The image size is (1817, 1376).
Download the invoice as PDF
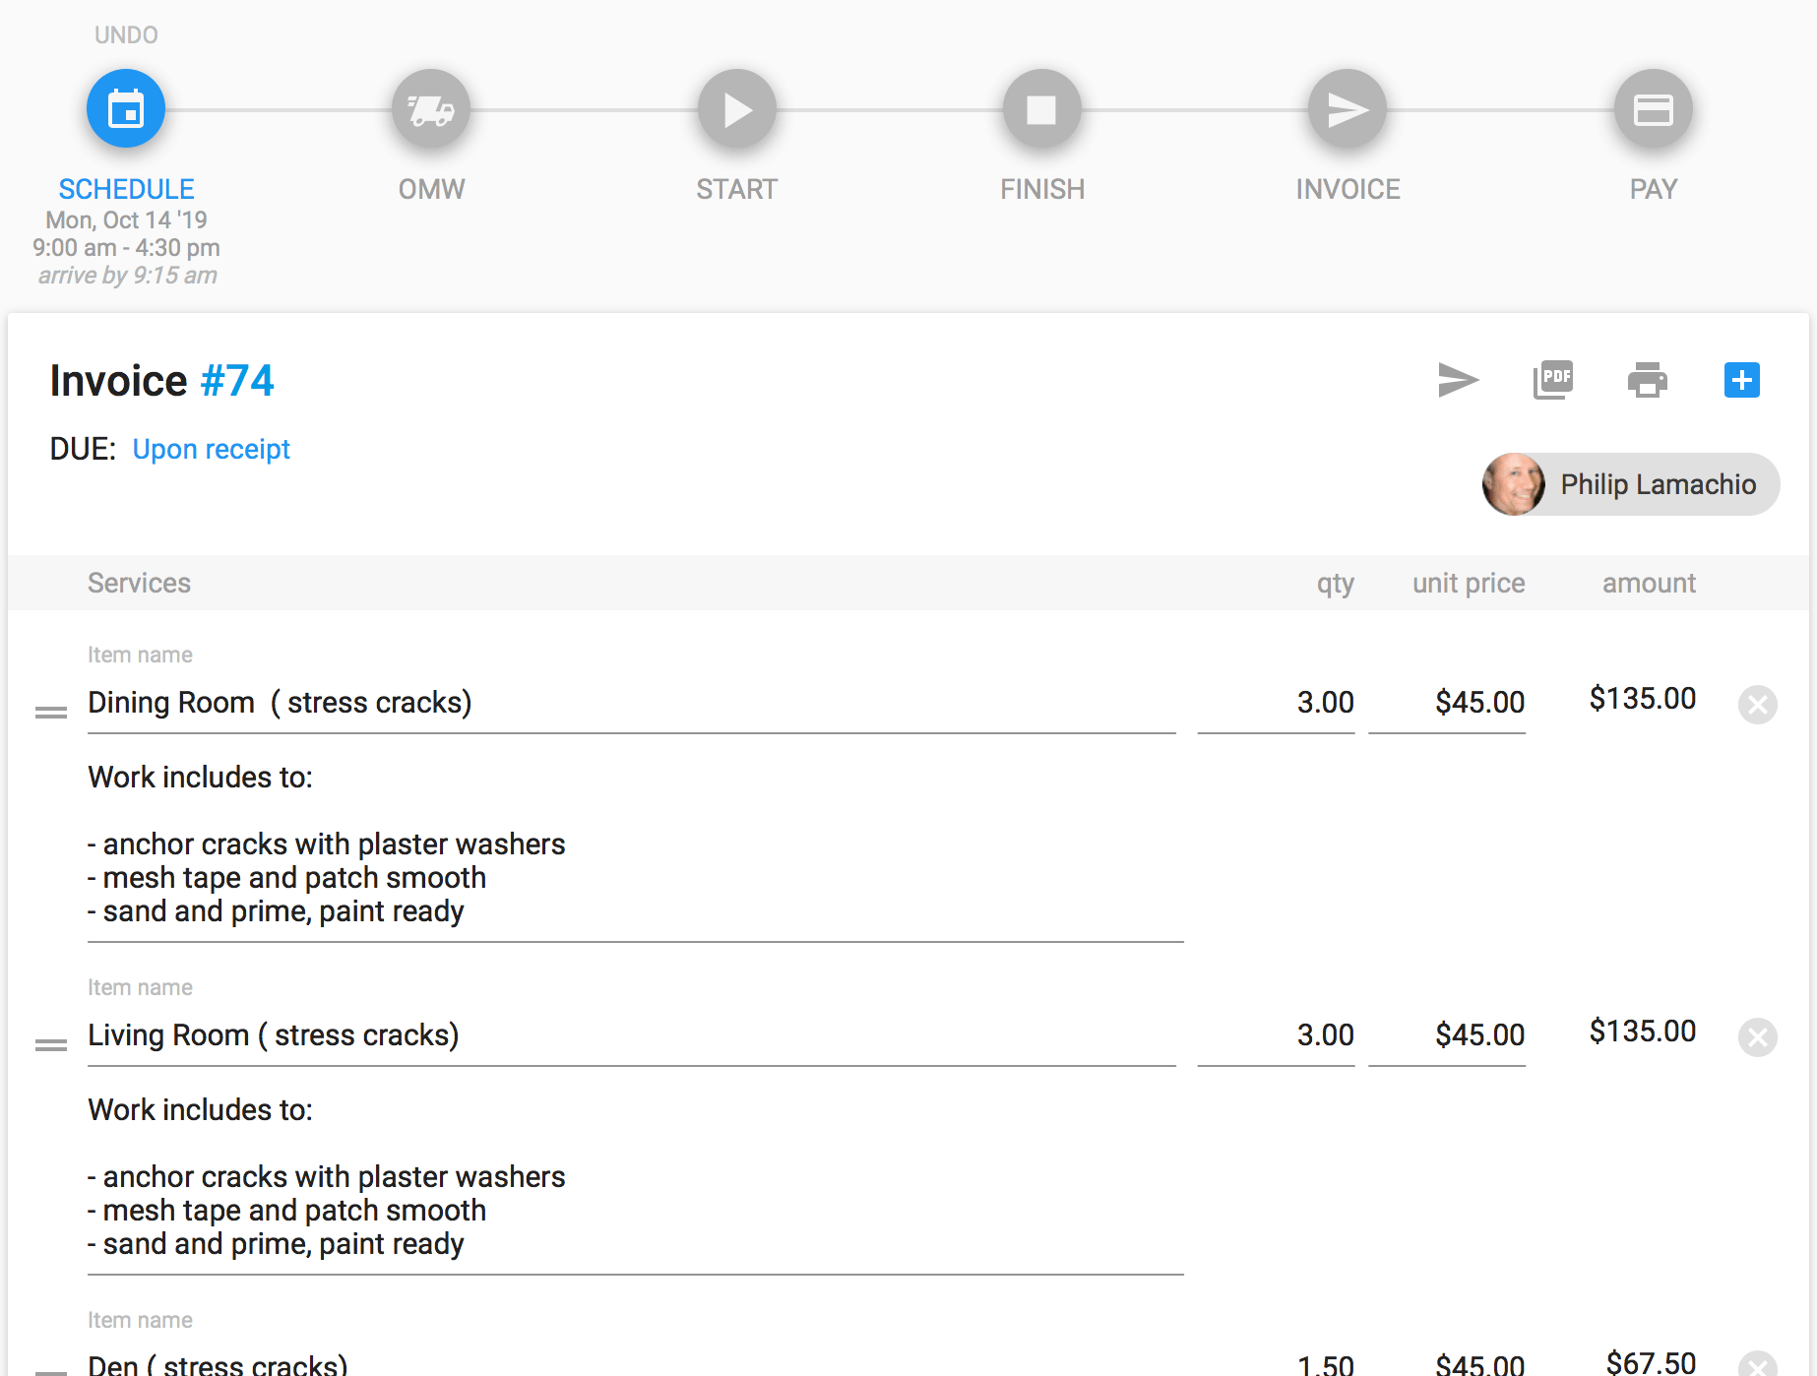coord(1553,380)
